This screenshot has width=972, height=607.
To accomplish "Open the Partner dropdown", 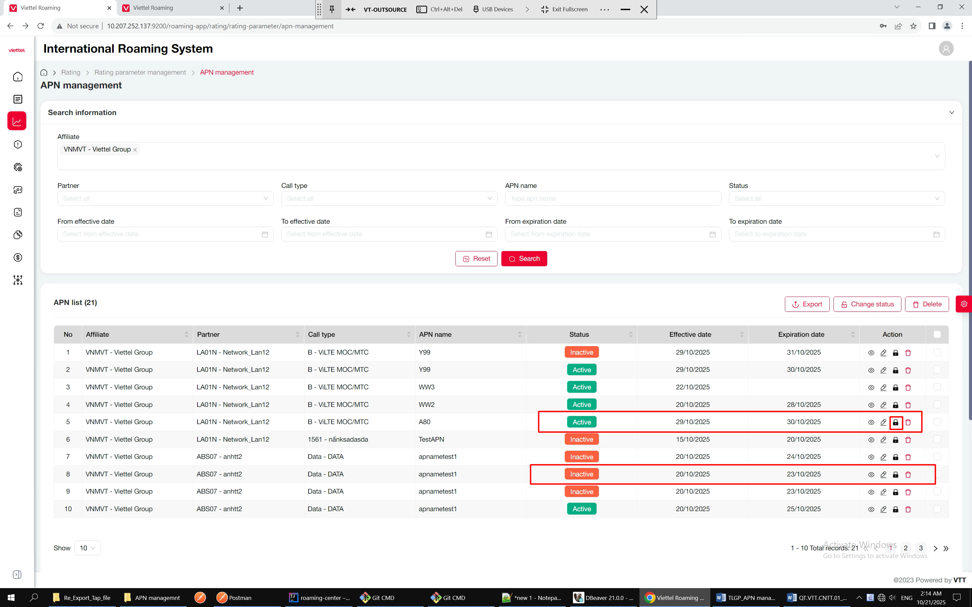I will [165, 198].
